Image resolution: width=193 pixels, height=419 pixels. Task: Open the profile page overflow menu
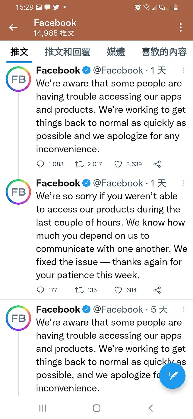(180, 27)
